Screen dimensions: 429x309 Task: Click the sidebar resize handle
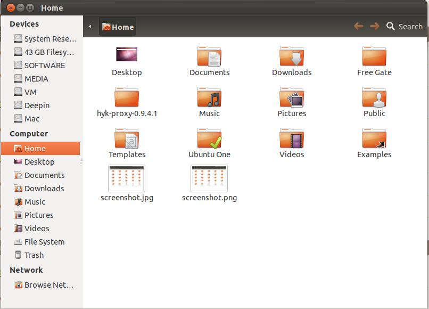(x=81, y=162)
